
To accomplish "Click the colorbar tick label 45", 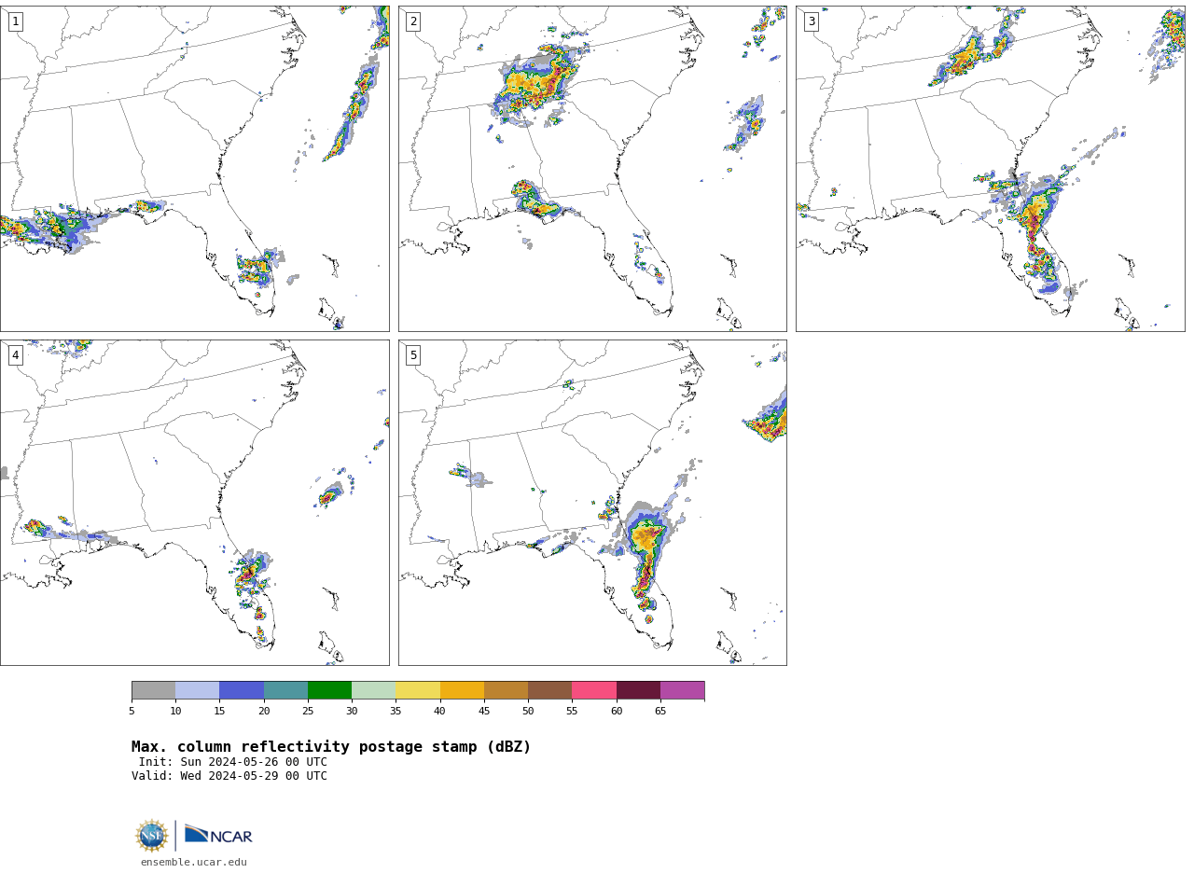I will click(x=484, y=712).
